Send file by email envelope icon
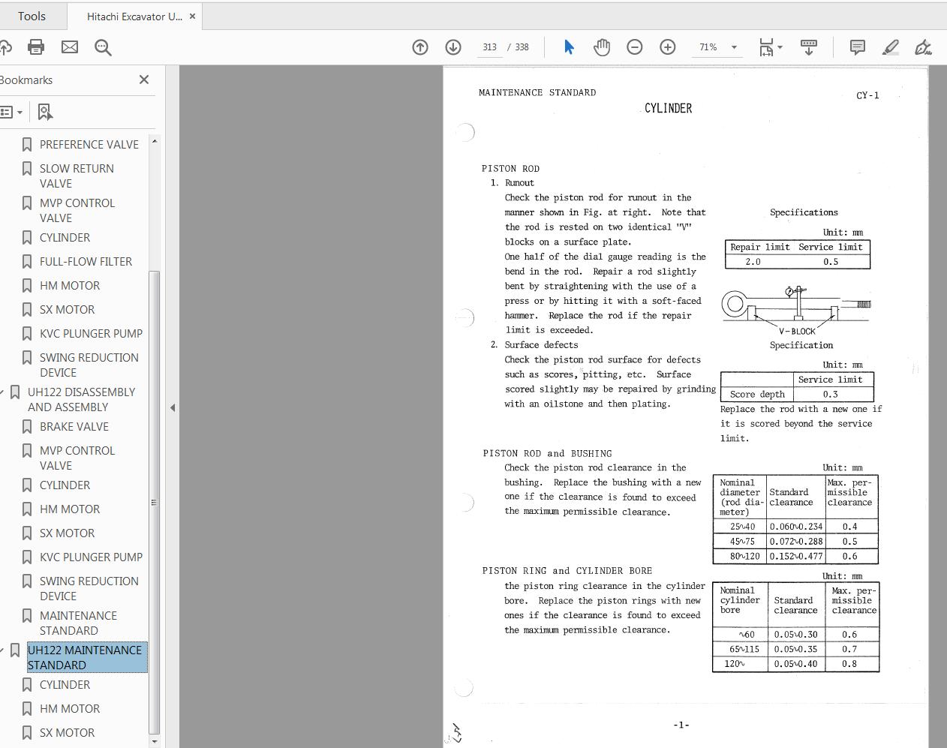Screen dimensions: 947x748 (x=70, y=47)
